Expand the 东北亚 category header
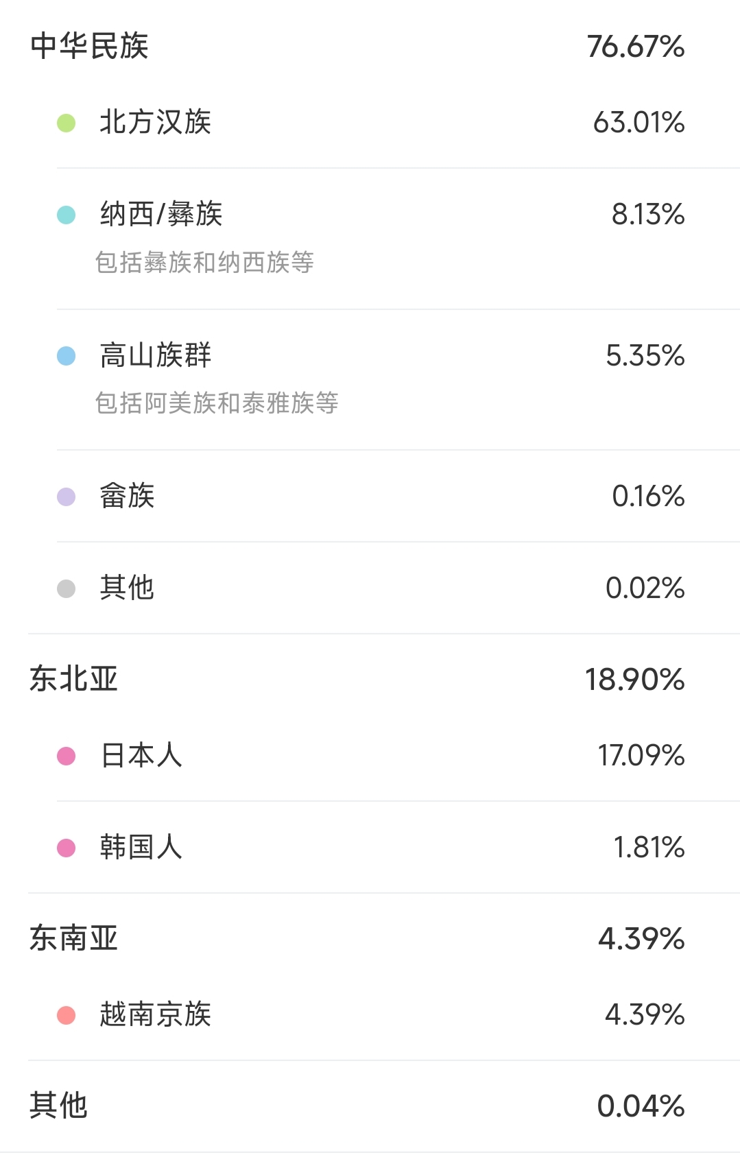 [x=73, y=679]
